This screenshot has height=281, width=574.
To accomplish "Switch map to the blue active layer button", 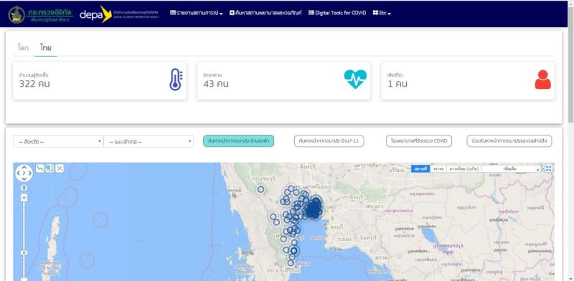I will point(420,168).
